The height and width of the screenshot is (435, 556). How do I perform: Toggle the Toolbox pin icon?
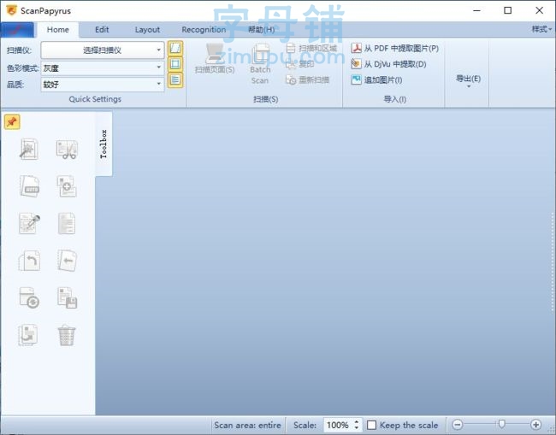pos(12,122)
